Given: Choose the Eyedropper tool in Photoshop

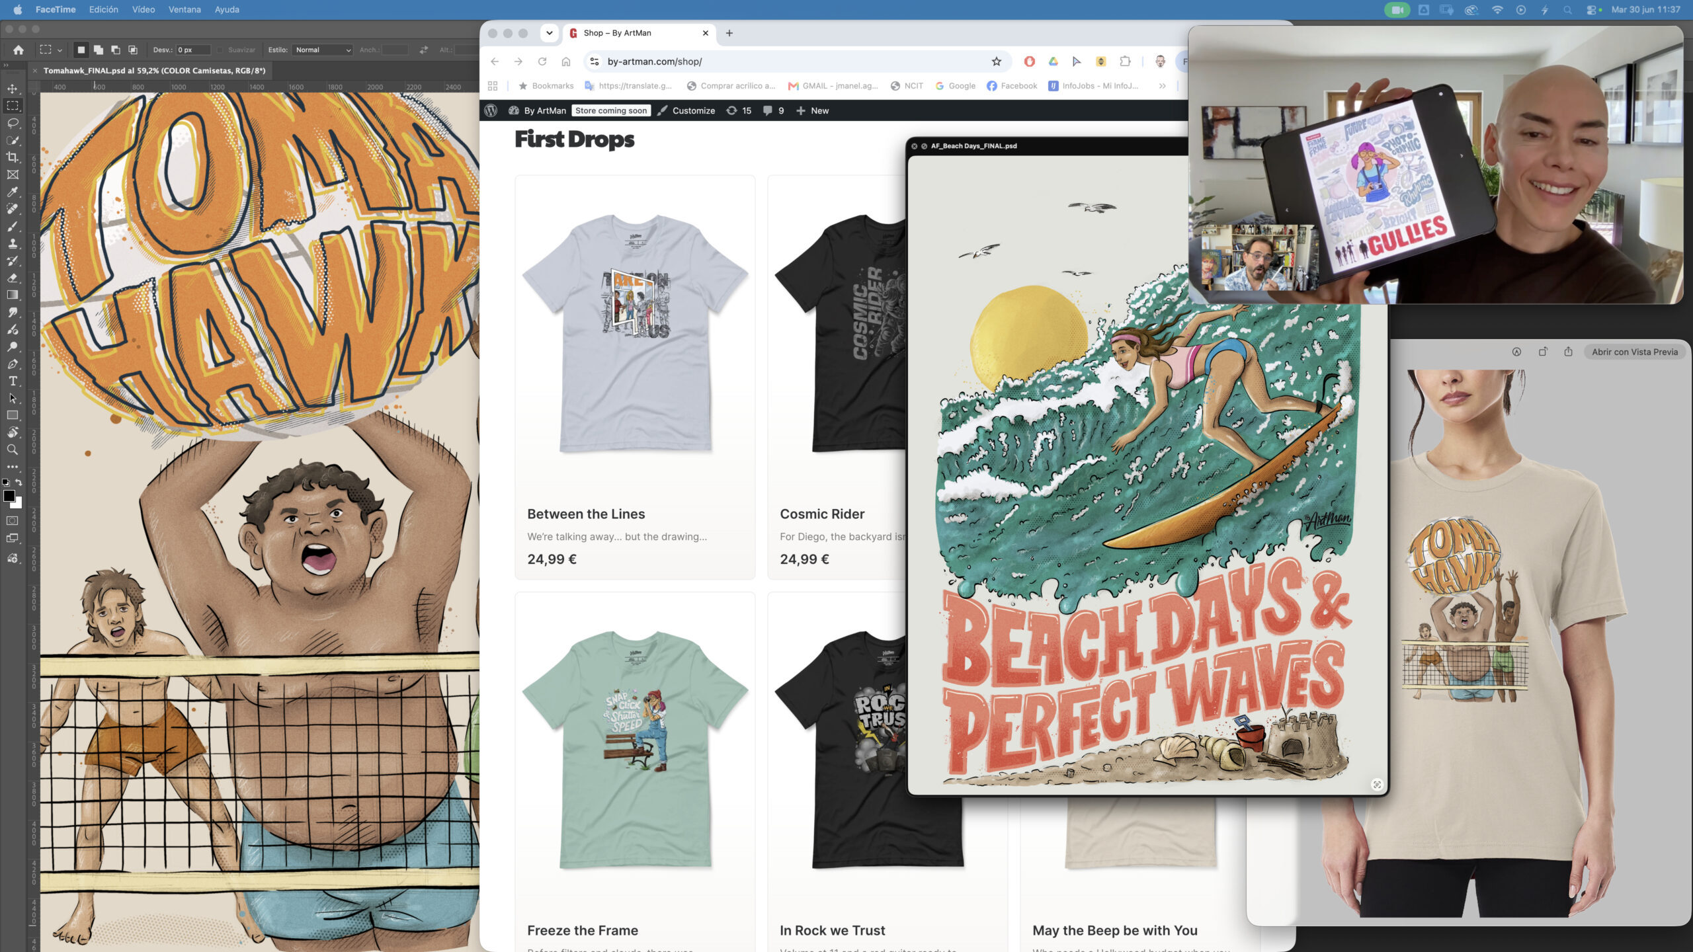Looking at the screenshot, I should [13, 192].
